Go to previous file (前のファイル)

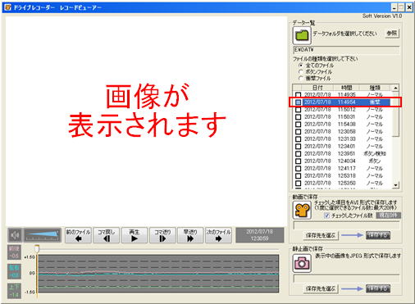click(78, 235)
